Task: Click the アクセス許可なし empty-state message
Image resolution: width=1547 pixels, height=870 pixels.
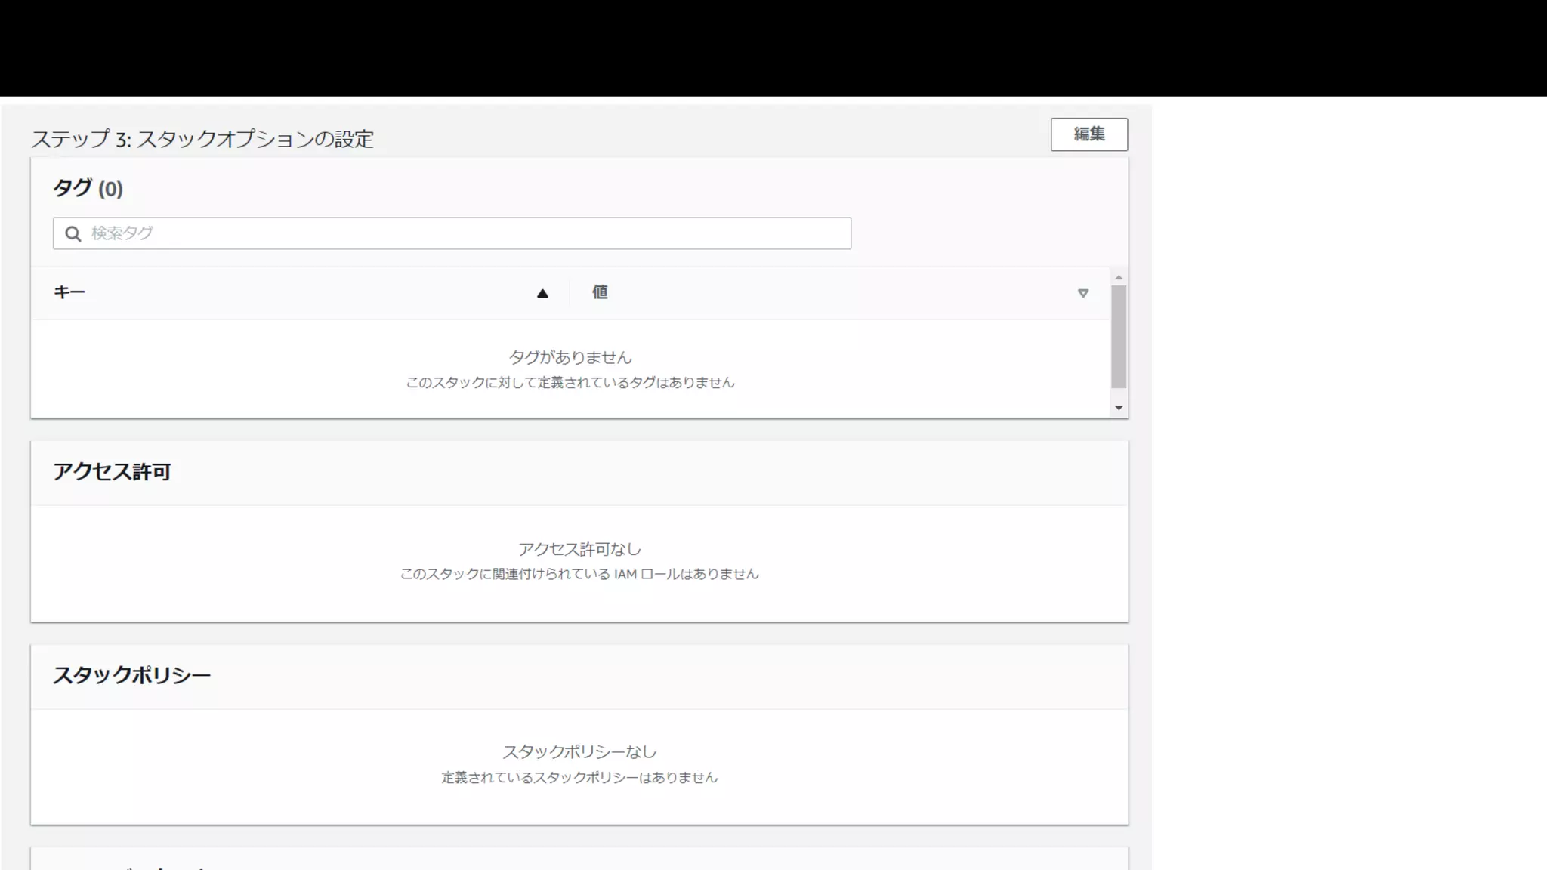Action: tap(579, 549)
